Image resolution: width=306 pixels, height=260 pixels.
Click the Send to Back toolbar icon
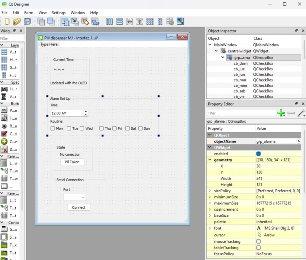click(x=41, y=21)
